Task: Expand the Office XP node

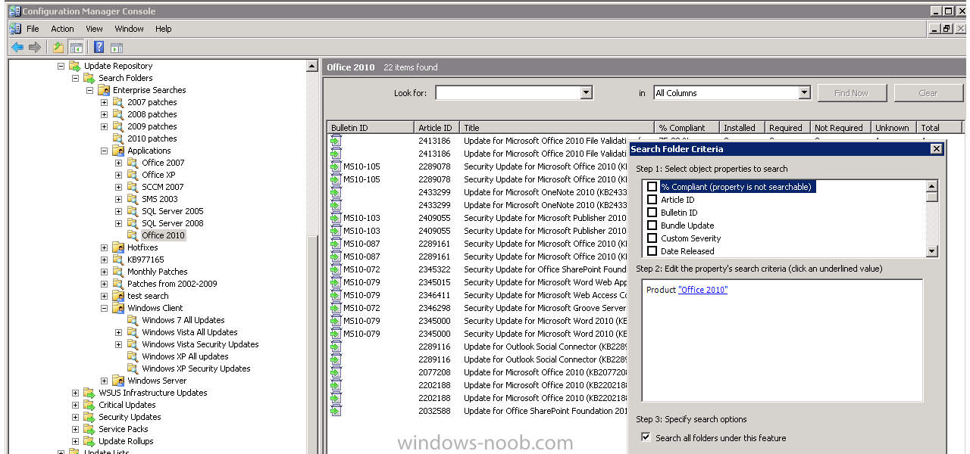Action: (118, 175)
